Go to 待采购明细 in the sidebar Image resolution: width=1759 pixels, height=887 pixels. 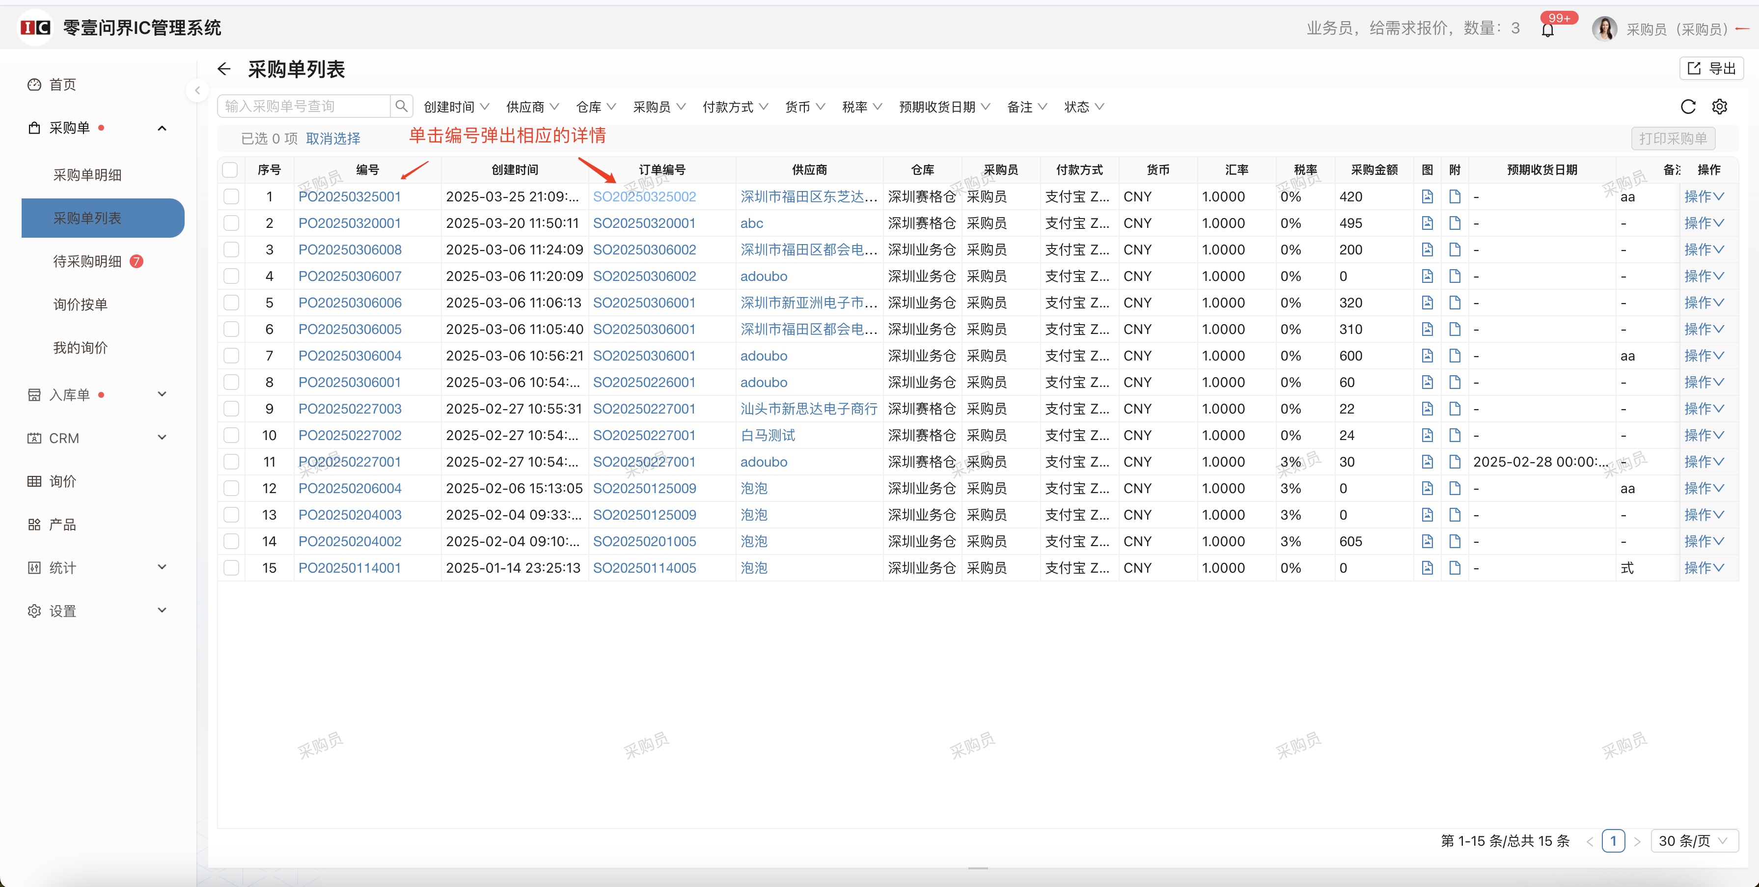[87, 261]
